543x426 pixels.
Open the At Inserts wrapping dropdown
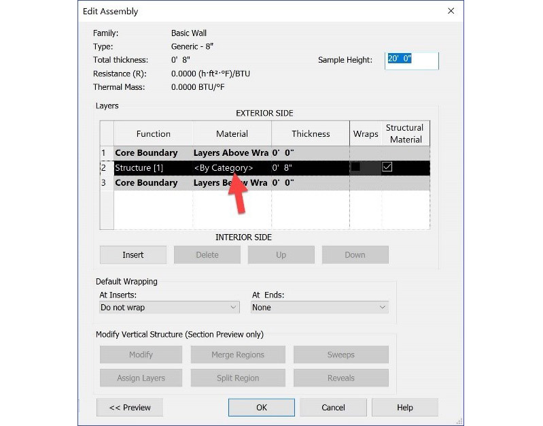tap(169, 308)
